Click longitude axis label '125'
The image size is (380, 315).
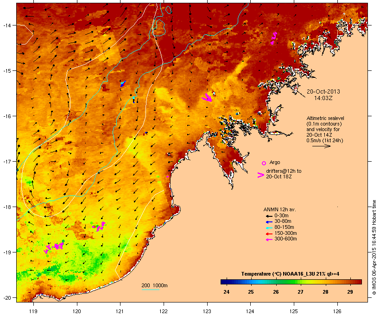[x=294, y=311]
